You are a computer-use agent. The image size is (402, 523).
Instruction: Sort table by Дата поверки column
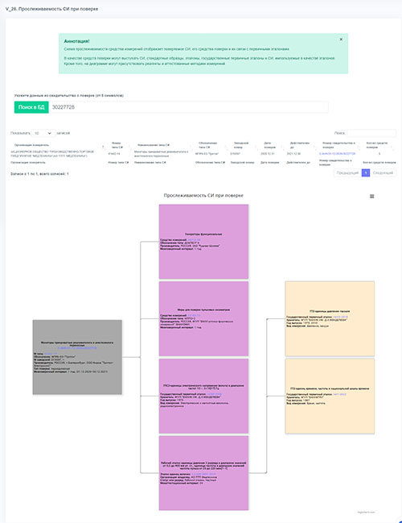[269, 145]
